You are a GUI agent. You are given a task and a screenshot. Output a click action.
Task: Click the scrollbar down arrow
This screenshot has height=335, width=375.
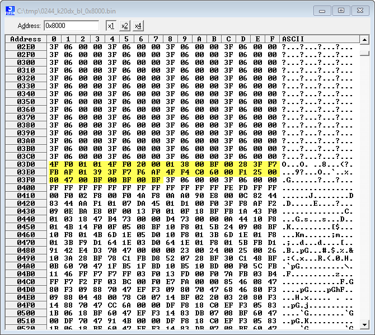click(x=364, y=324)
